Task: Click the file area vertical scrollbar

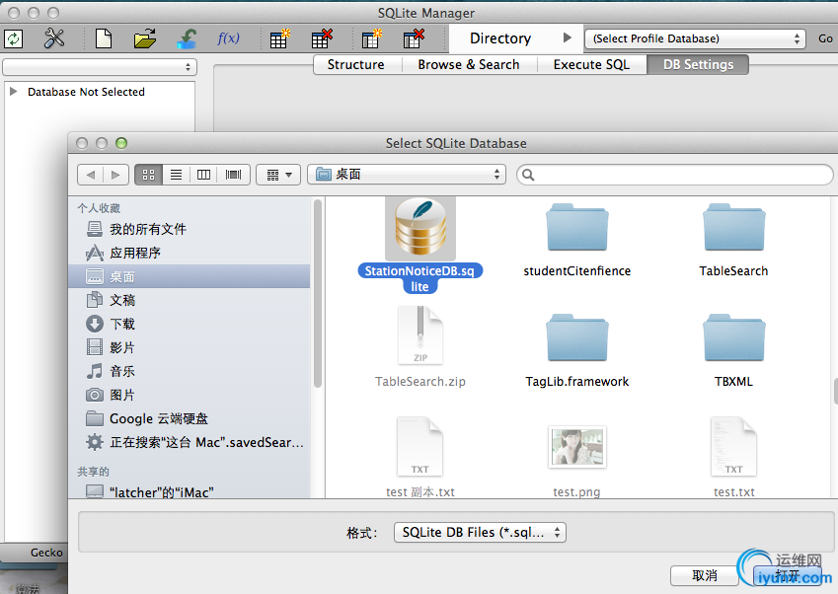Action: click(835, 392)
